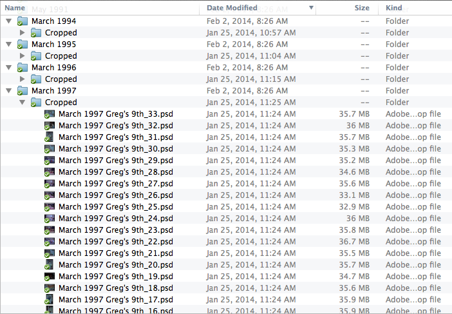This screenshot has width=452, height=314.
Task: Collapse the Cropped folder under March 1997
Action: [23, 103]
